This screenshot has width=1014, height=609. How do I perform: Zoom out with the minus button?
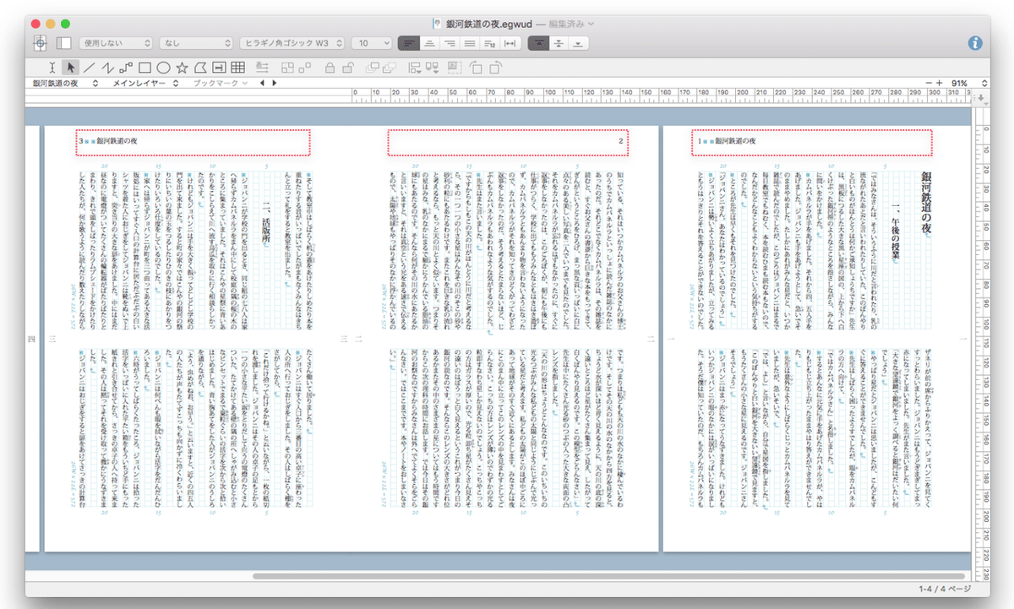929,83
